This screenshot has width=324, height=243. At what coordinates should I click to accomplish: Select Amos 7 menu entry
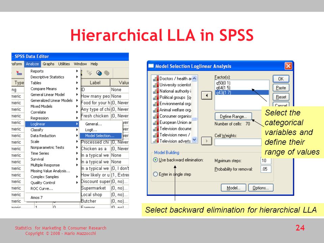coord(52,197)
